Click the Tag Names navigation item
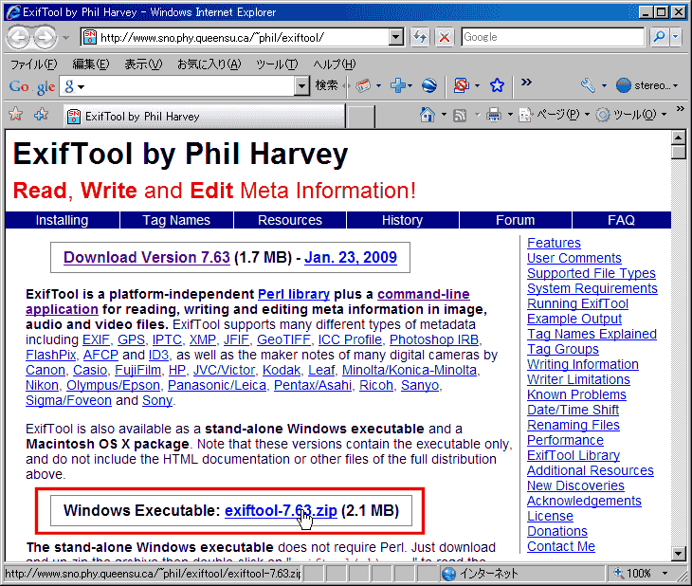 click(176, 220)
